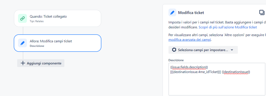Click the '{{destinationIssue}}' smart value text

click(236, 72)
